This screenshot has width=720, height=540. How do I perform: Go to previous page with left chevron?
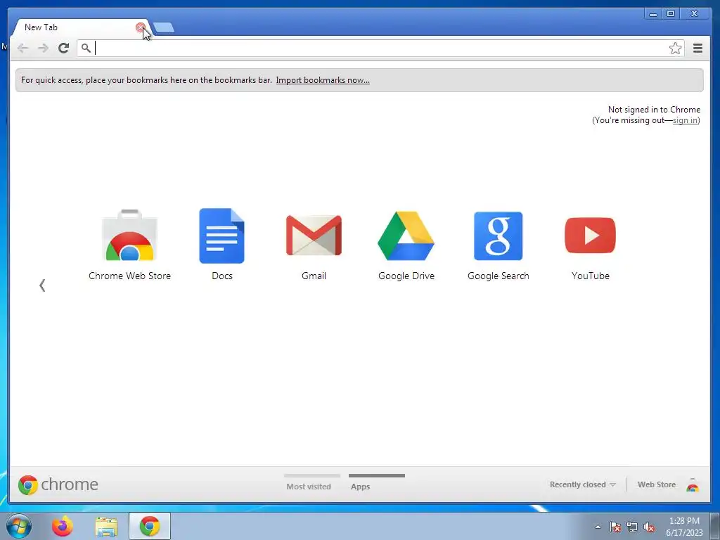point(42,285)
